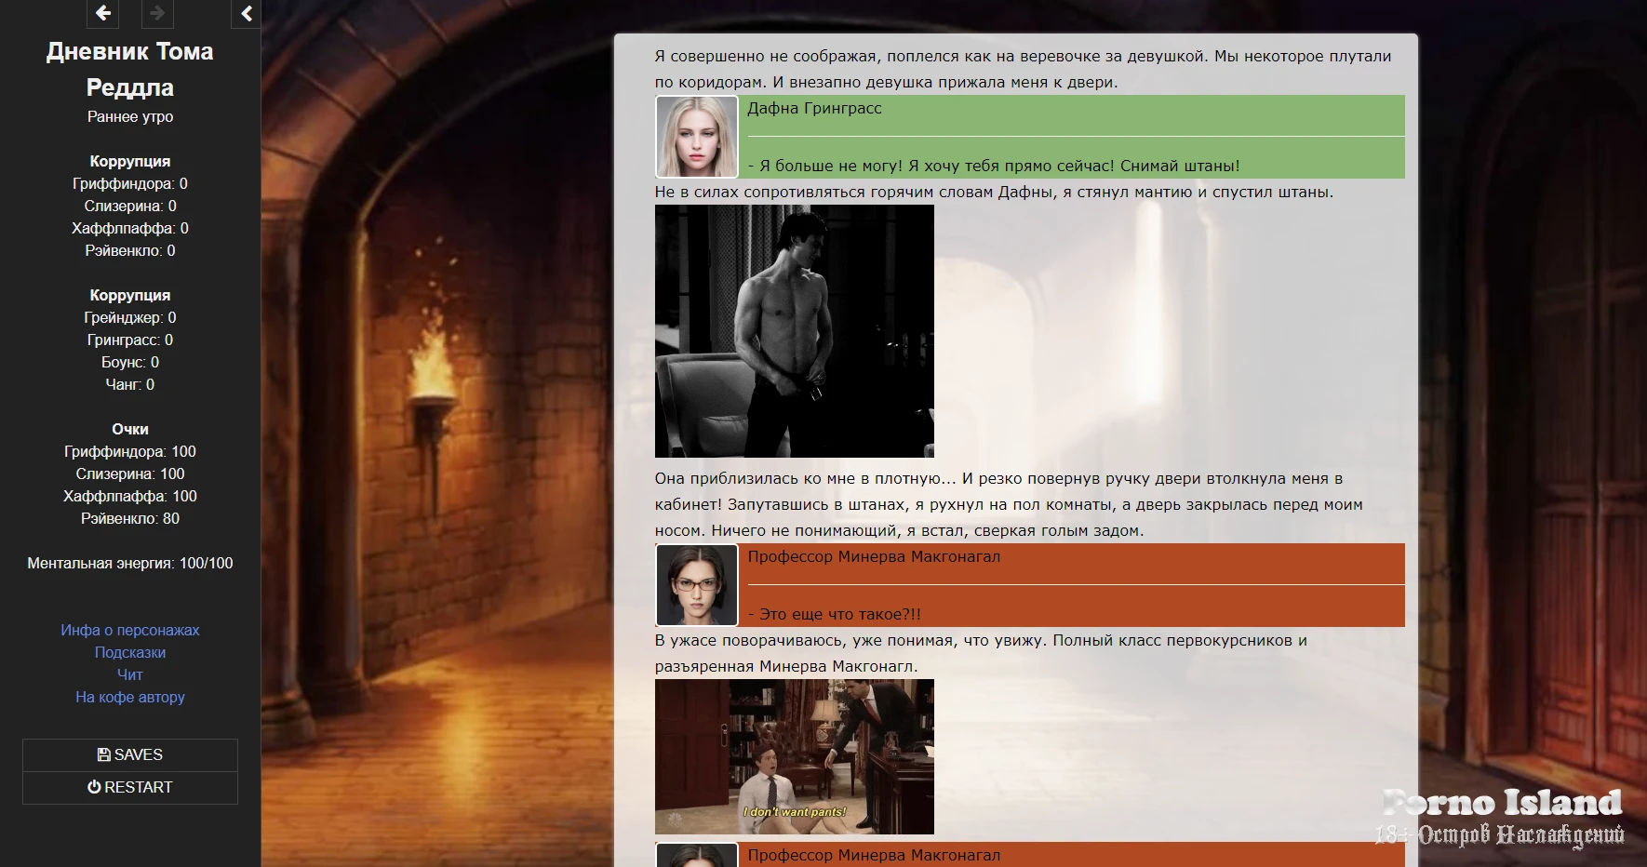The image size is (1647, 867).
Task: Click the back arrow history button
Action: 102,13
